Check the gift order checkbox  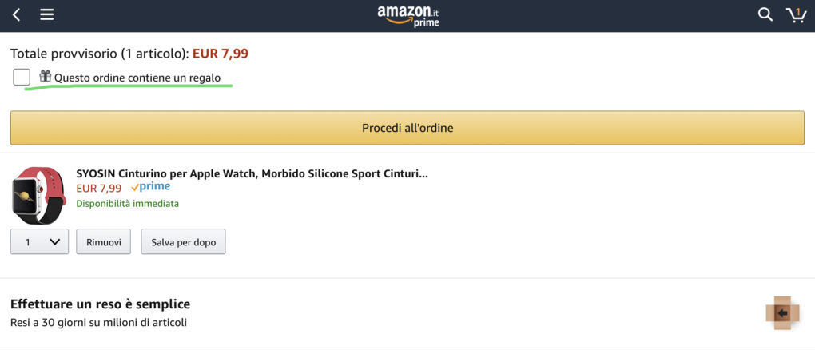tap(22, 77)
